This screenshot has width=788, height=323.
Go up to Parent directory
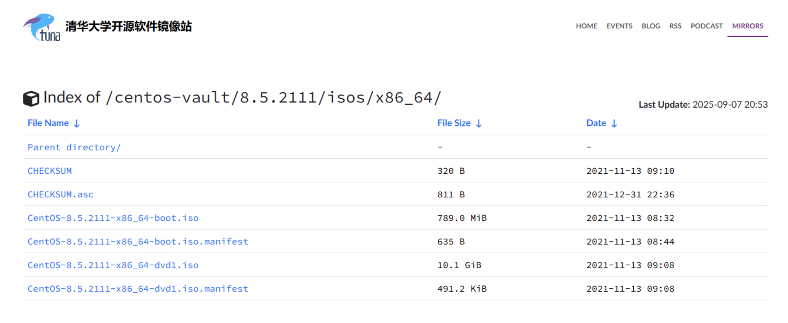click(x=74, y=147)
